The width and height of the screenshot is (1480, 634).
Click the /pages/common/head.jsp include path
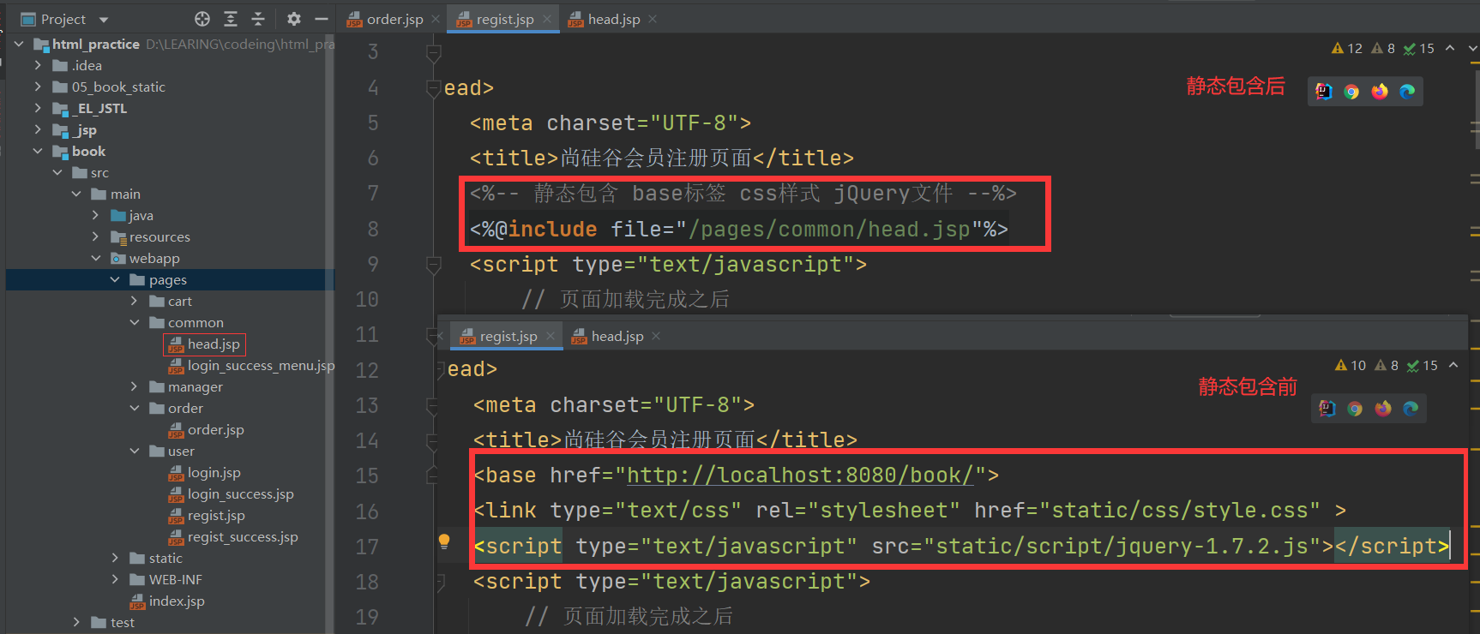829,230
